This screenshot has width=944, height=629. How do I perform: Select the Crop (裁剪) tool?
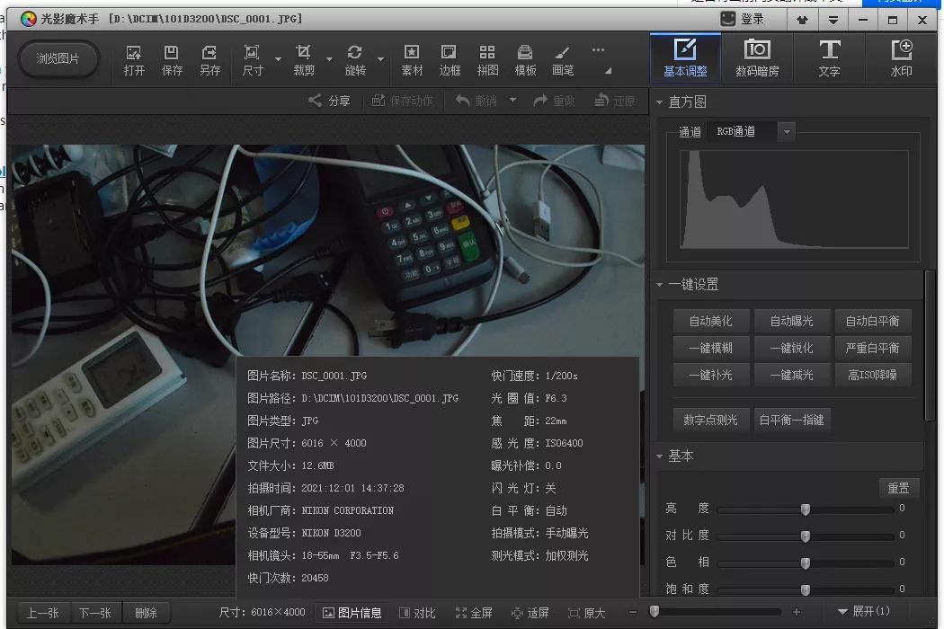click(x=304, y=59)
